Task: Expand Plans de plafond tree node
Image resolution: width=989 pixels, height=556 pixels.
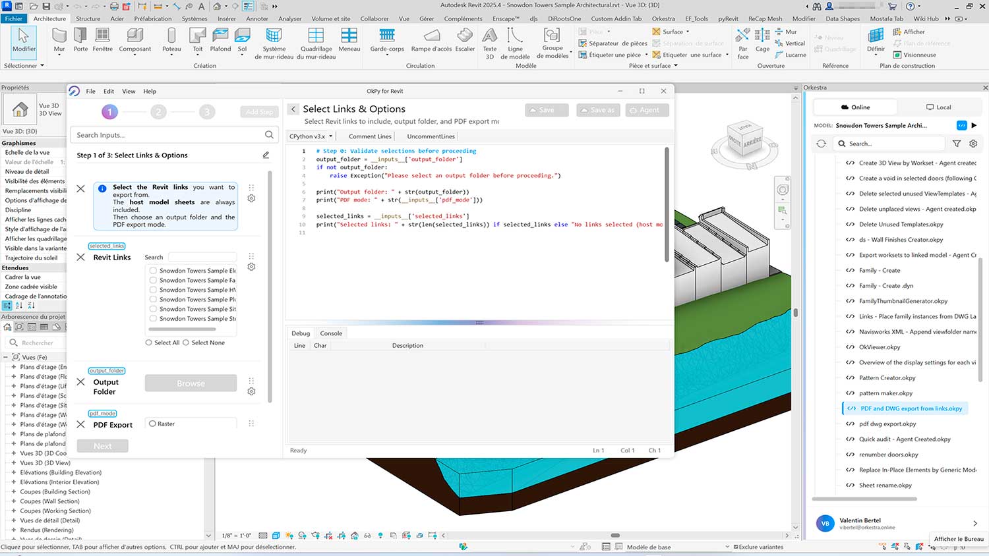Action: [13, 434]
